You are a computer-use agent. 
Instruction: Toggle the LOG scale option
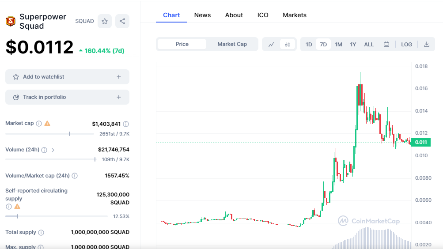(406, 44)
